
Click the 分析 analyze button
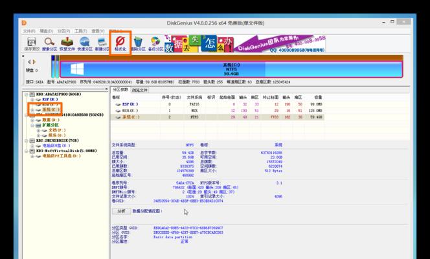[x=122, y=211]
